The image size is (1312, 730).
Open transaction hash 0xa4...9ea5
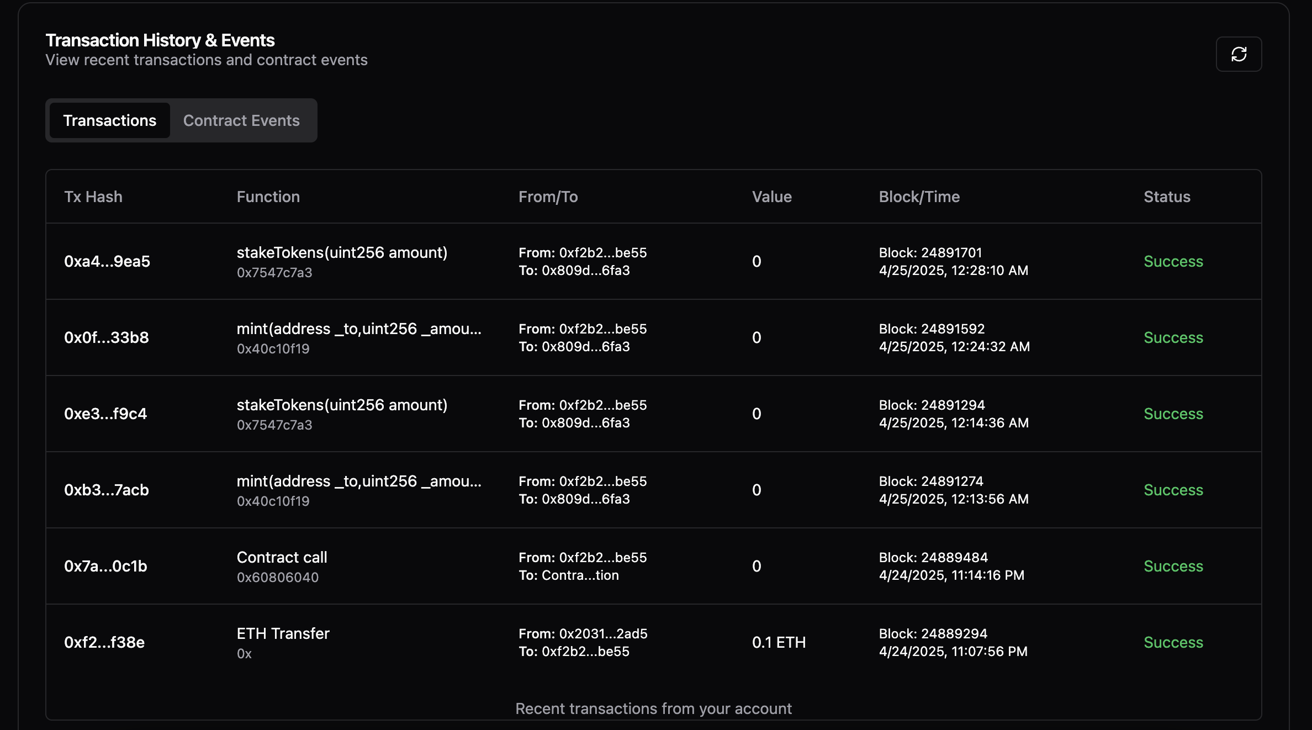click(107, 261)
